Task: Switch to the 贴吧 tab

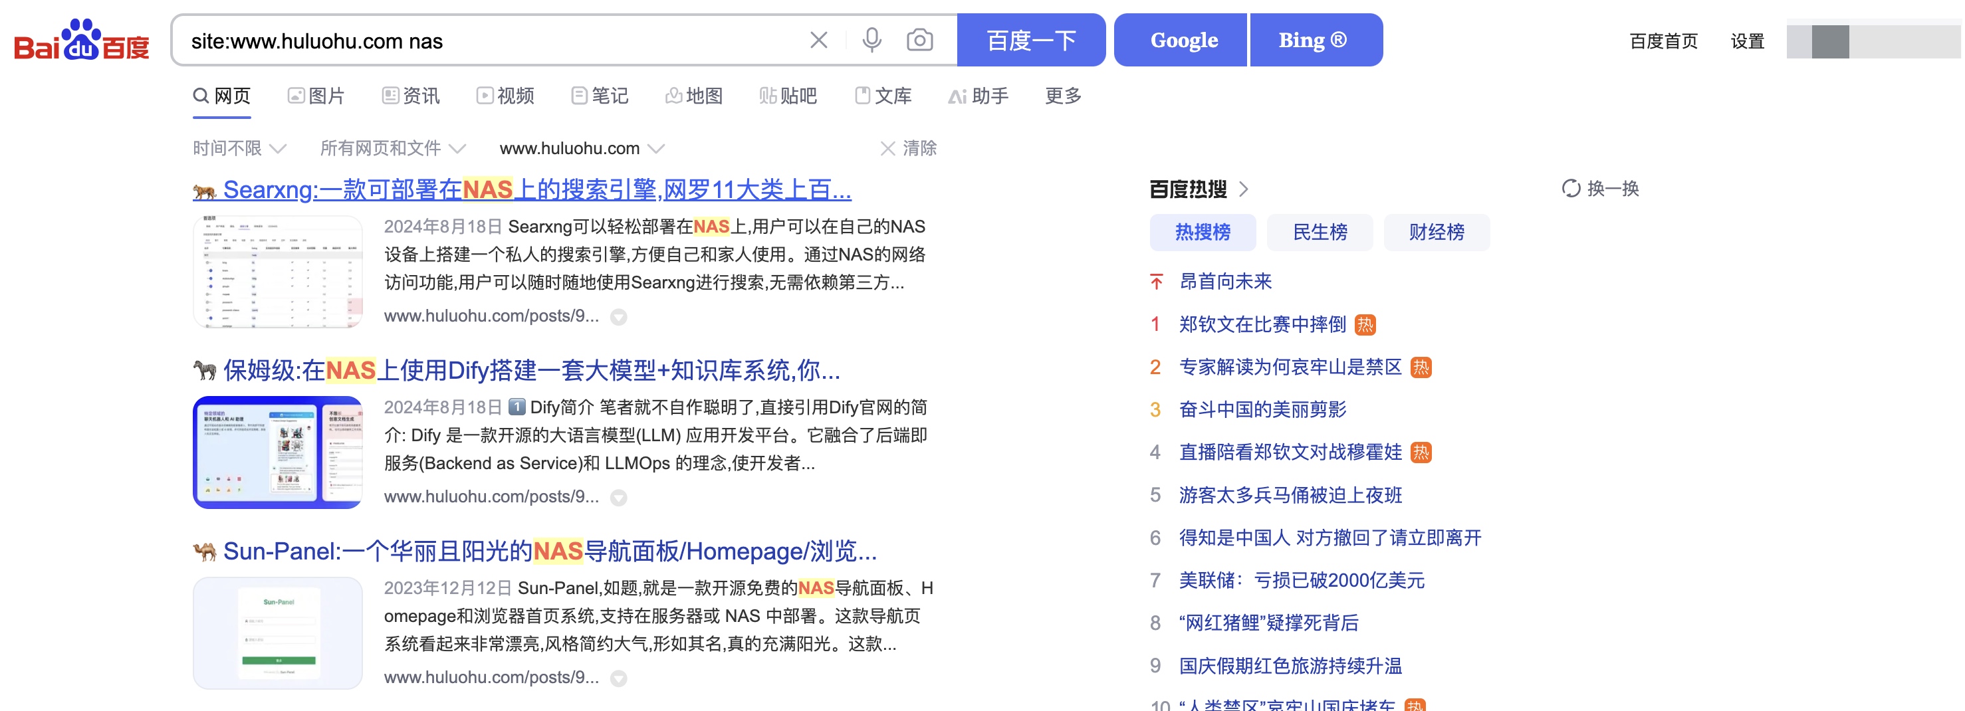Action: [788, 96]
